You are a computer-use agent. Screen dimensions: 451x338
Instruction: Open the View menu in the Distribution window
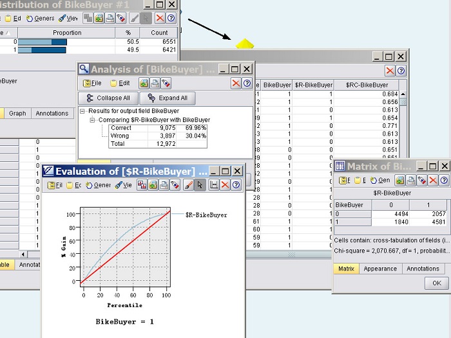68,19
